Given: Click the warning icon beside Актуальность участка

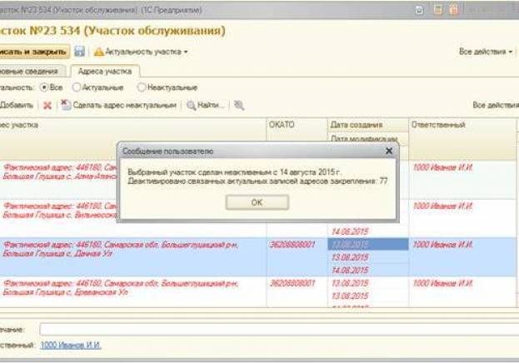Looking at the screenshot, I should tap(97, 52).
